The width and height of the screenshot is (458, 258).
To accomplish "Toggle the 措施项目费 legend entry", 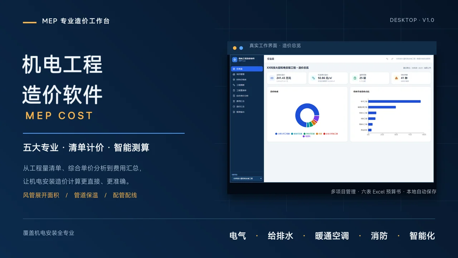I will [x=297, y=134].
